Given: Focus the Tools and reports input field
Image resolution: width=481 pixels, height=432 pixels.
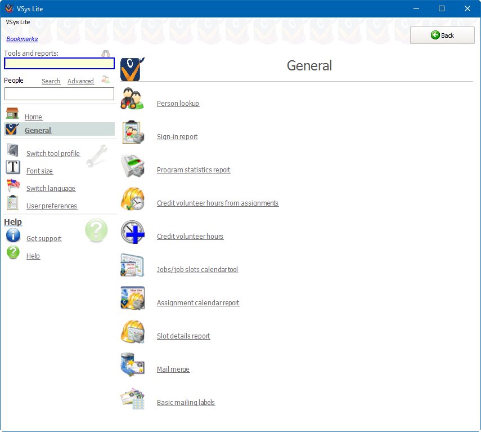Looking at the screenshot, I should [59, 64].
